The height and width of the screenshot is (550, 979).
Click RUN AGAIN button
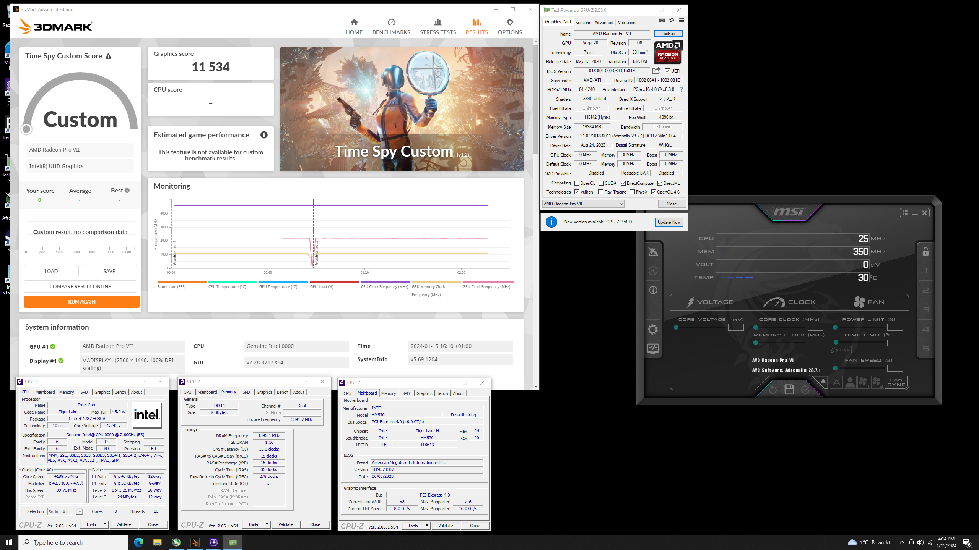(x=82, y=302)
